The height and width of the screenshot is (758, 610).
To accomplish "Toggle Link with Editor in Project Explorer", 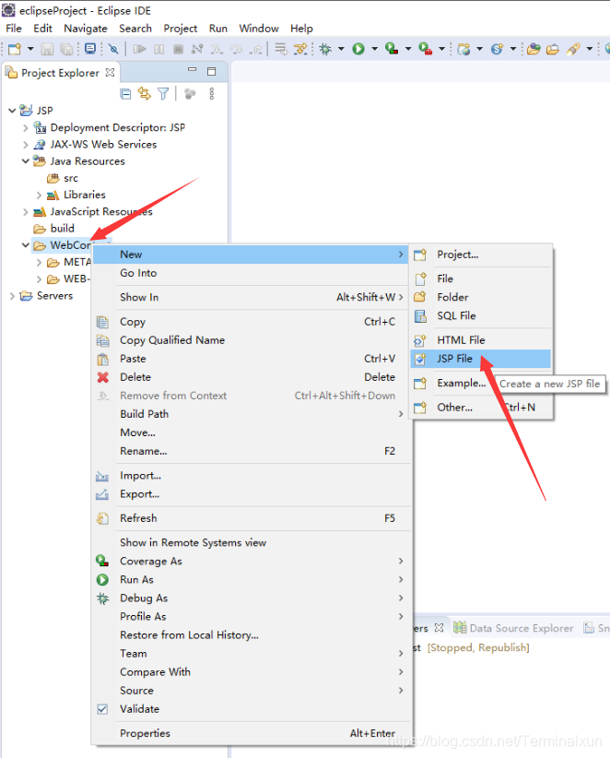I will coord(145,93).
